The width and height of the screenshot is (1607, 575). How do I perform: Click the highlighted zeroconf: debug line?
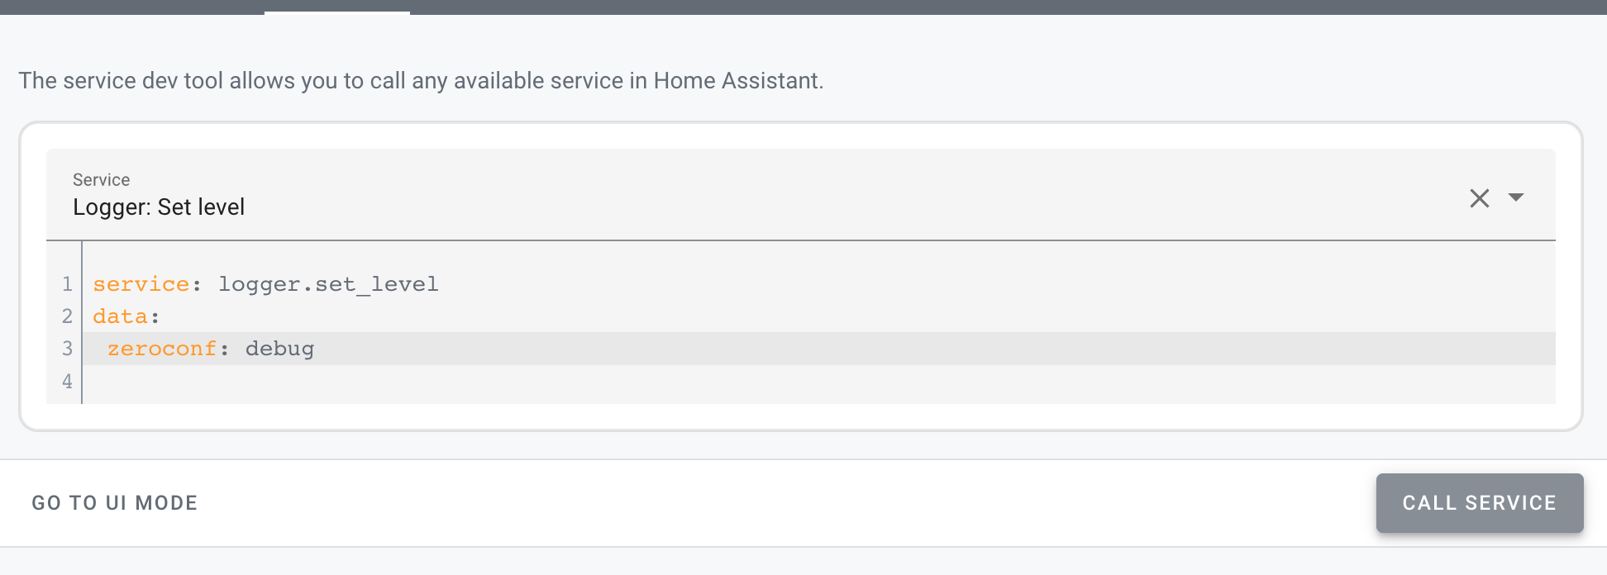(211, 348)
